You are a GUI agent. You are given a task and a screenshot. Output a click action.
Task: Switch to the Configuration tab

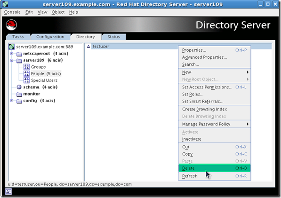[x=50, y=37]
